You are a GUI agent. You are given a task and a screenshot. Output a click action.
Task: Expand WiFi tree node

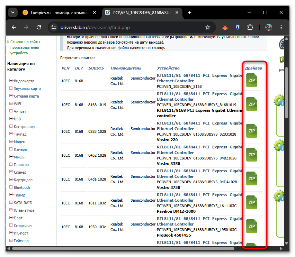11,103
